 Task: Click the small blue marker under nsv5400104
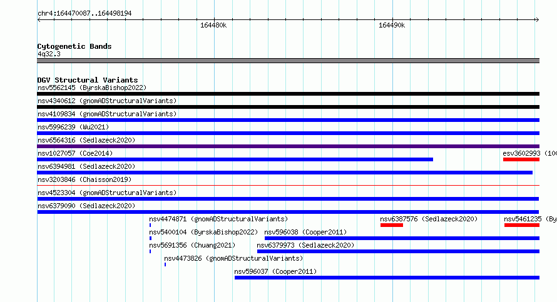(151, 238)
